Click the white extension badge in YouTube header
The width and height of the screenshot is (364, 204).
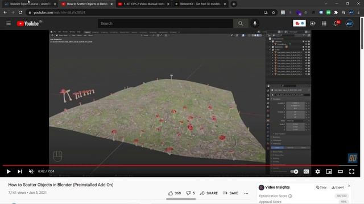click(299, 23)
